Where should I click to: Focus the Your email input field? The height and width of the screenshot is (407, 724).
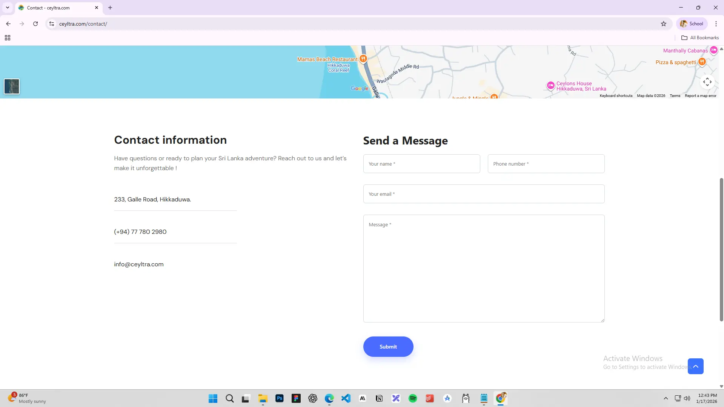point(483,194)
